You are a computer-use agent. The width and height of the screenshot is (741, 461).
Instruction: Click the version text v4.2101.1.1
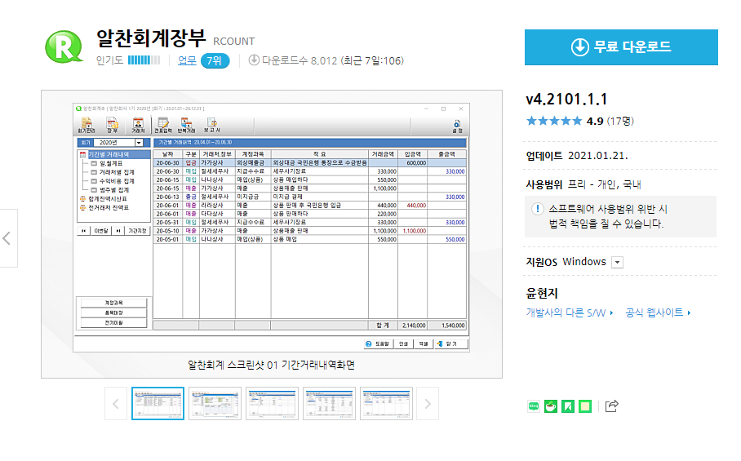click(x=566, y=100)
